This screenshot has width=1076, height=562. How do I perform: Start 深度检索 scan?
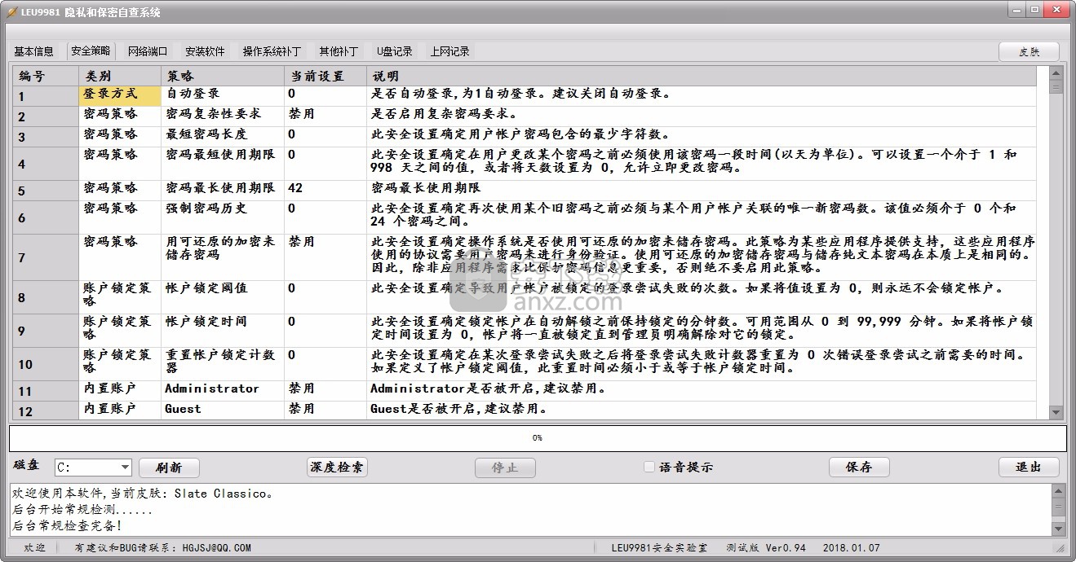tap(337, 467)
